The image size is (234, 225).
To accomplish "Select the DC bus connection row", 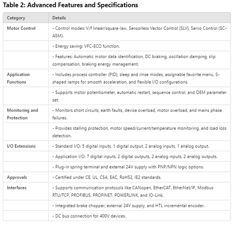I will click(x=139, y=216).
